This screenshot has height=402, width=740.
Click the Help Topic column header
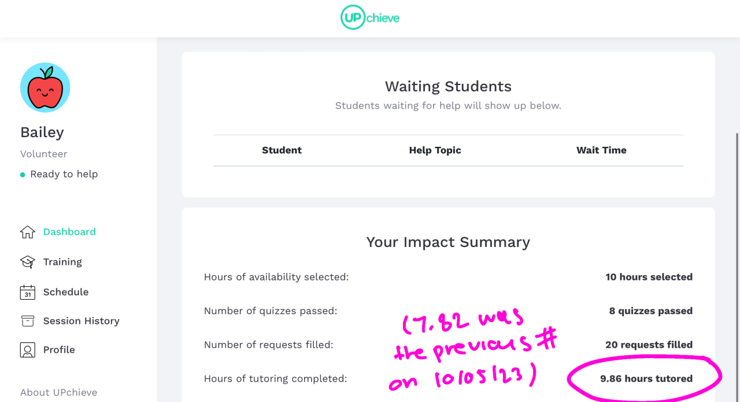(x=435, y=150)
